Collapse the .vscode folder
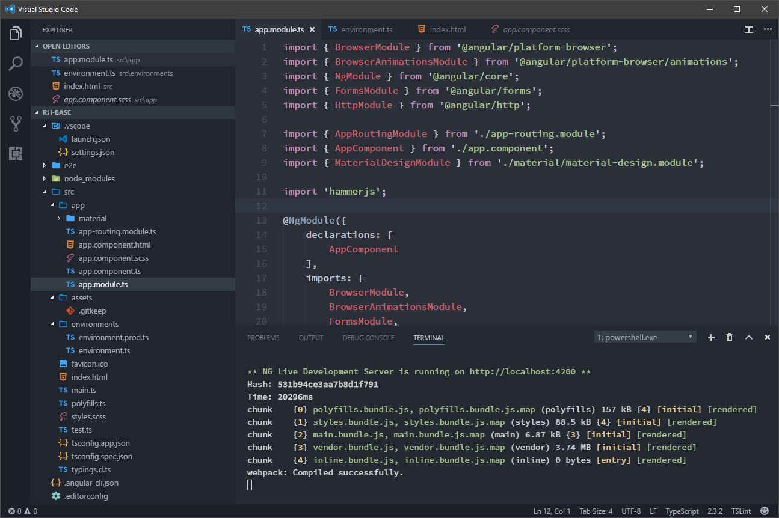779x518 pixels. (45, 126)
